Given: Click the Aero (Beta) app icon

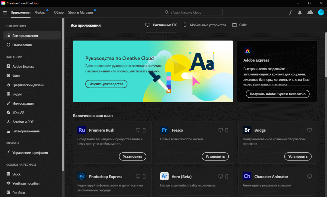Looking at the screenshot, I should tap(164, 177).
